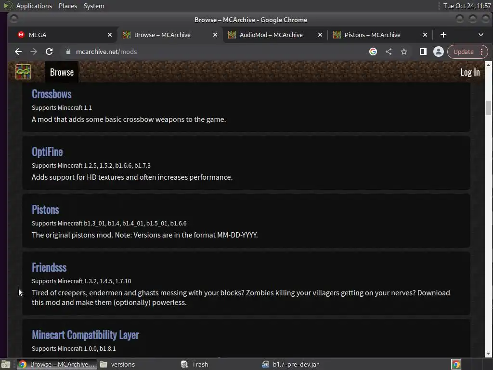
Task: Select the Browse – MCArchive taskbar window entry
Action: point(57,364)
